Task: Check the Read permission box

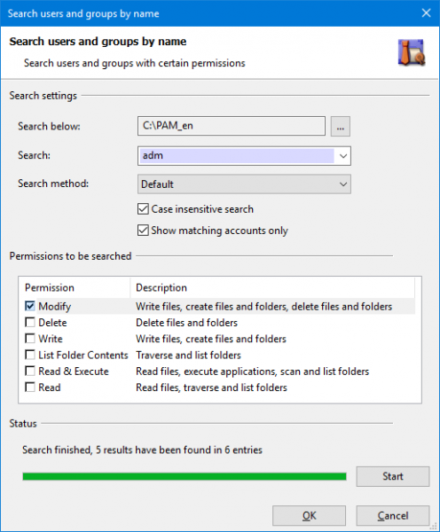Action: point(30,387)
